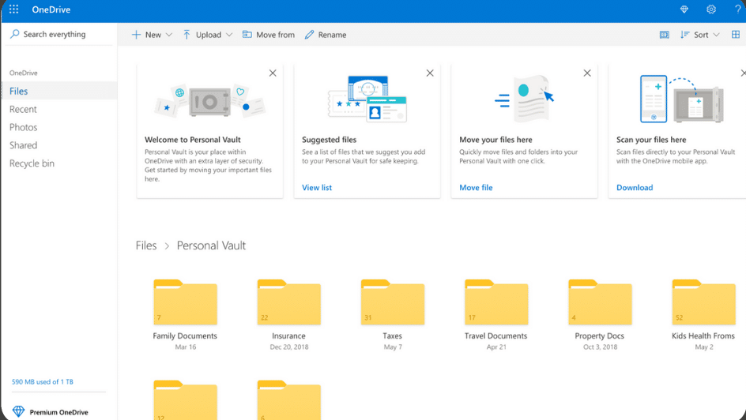Click the Insurance folder name
This screenshot has width=746, height=420.
pos(288,336)
